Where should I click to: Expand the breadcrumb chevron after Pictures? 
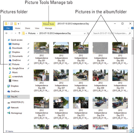click(x=37, y=33)
